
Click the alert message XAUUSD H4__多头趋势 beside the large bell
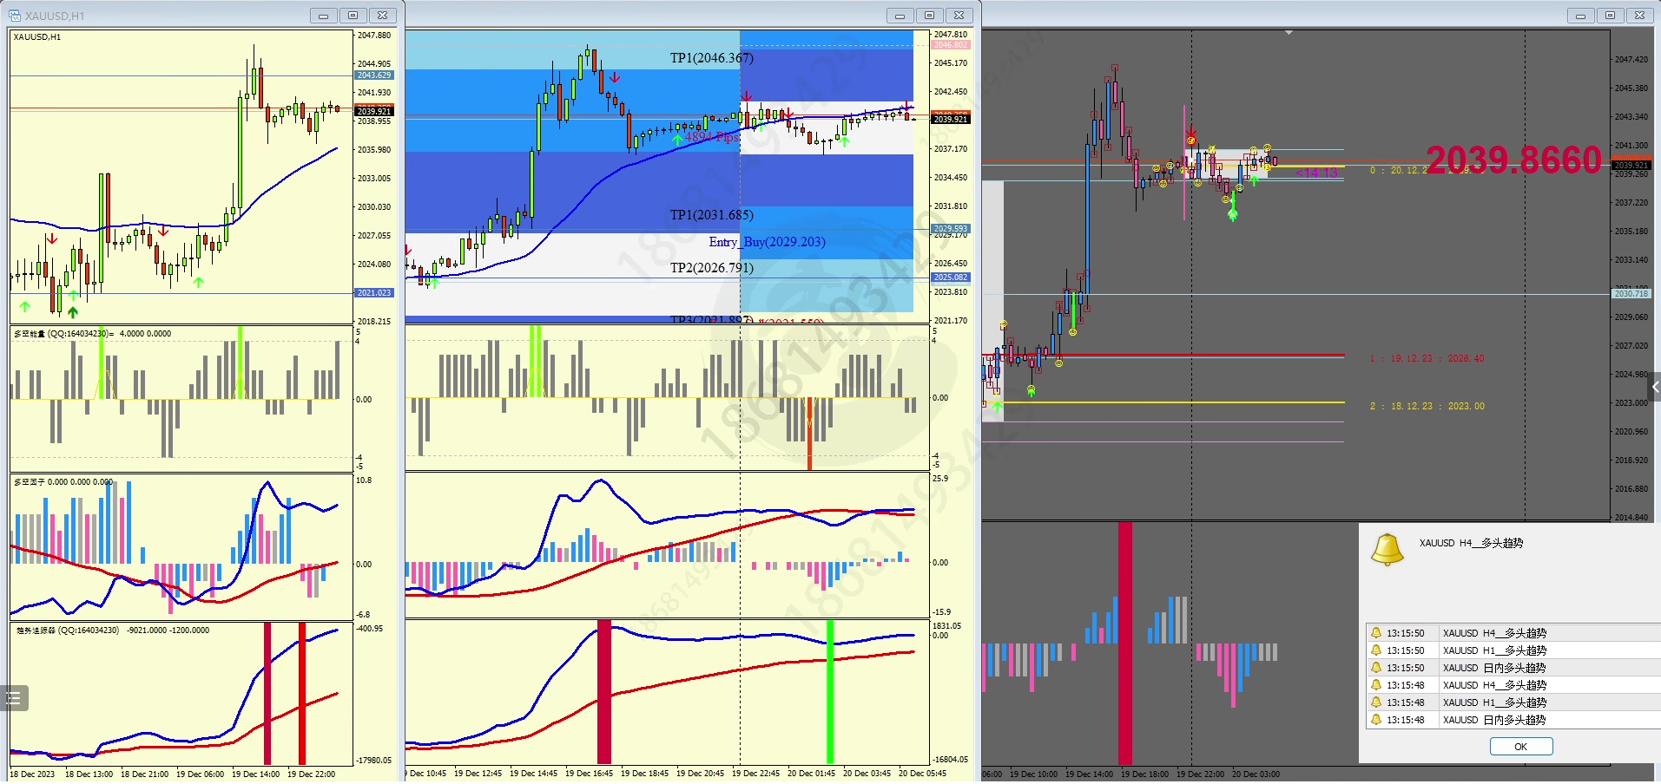[x=1471, y=543]
